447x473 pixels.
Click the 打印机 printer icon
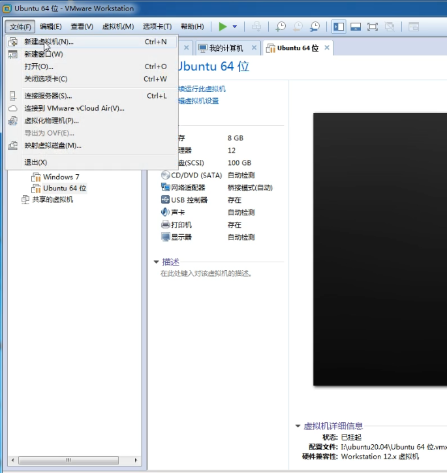165,224
